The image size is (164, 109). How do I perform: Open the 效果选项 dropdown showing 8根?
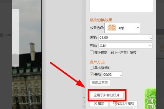[x=122, y=28]
